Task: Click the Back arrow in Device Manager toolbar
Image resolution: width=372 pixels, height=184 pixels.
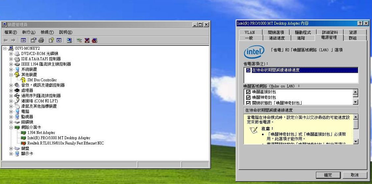Action: pyautogui.click(x=6, y=40)
